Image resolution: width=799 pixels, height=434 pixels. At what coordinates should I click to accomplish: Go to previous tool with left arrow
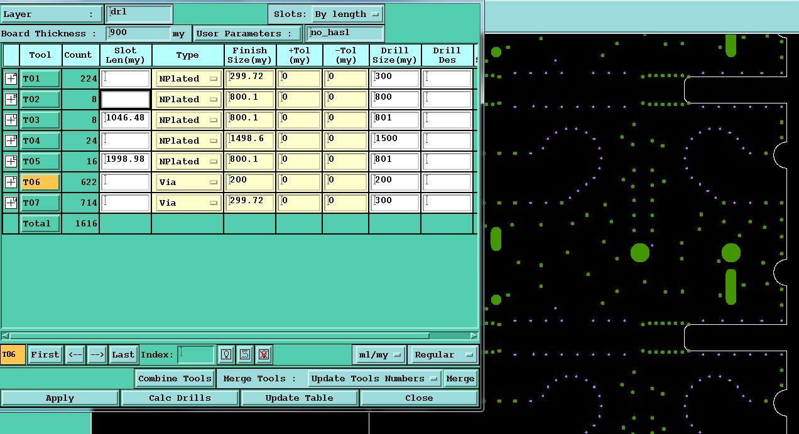[x=75, y=354]
